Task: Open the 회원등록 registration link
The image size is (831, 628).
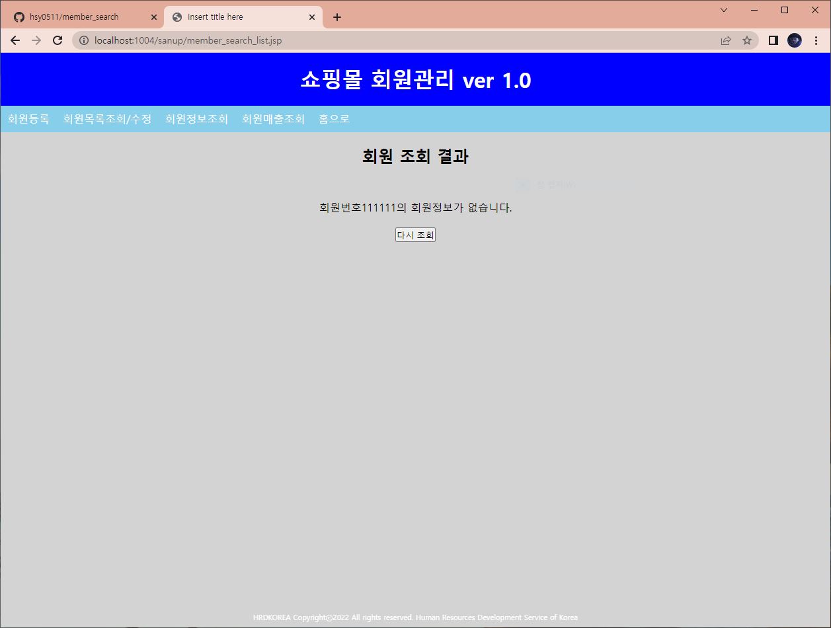Action: click(x=28, y=119)
